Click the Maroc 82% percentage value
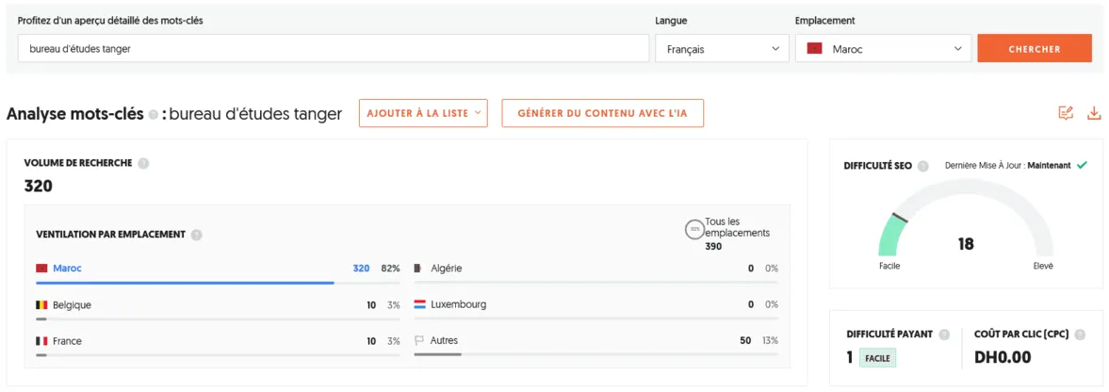The height and width of the screenshot is (392, 1109). point(391,269)
